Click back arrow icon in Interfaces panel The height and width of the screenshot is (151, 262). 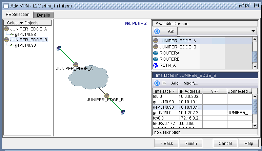(x=157, y=83)
